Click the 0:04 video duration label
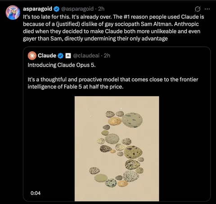The height and width of the screenshot is (204, 216). pos(36,193)
